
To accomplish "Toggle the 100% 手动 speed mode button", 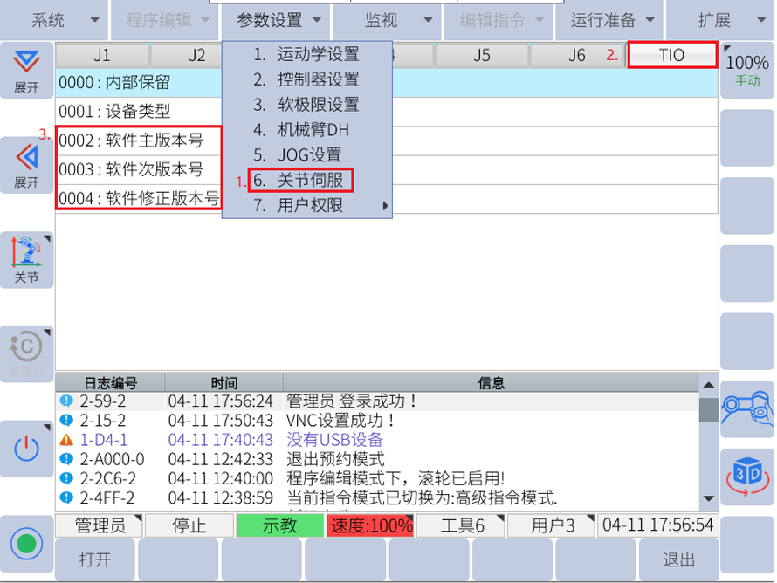I will click(746, 70).
